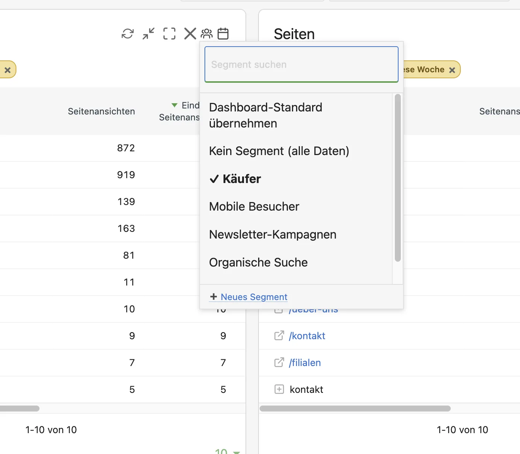
Task: Refresh the widget with the reload icon
Action: 128,34
